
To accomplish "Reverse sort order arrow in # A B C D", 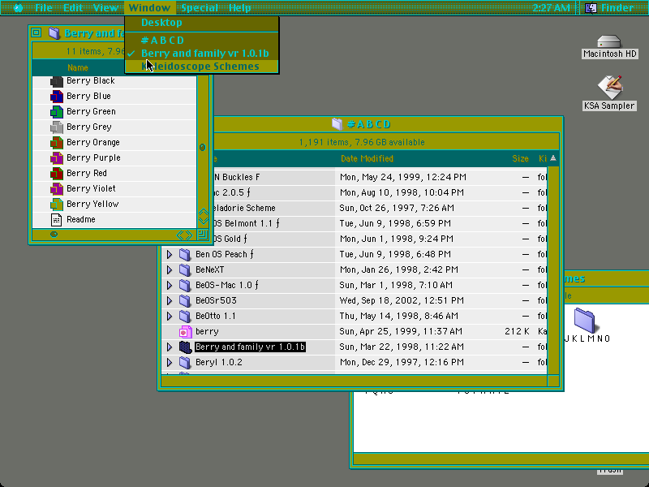I will point(553,158).
